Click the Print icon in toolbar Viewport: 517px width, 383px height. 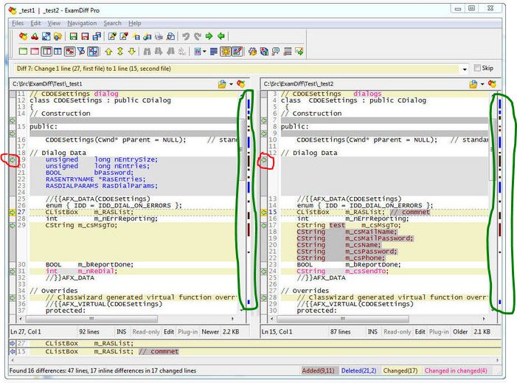point(159,36)
